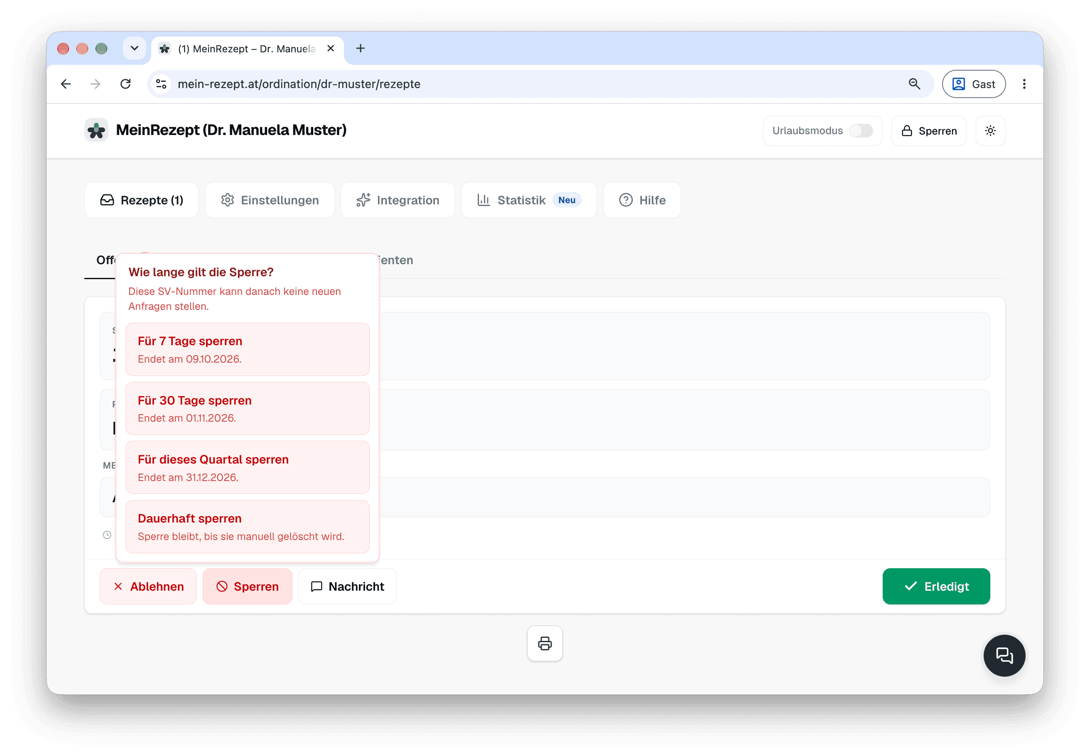Viewport: 1090px width, 756px height.
Task: Open the Gast profile button
Action: [x=973, y=84]
